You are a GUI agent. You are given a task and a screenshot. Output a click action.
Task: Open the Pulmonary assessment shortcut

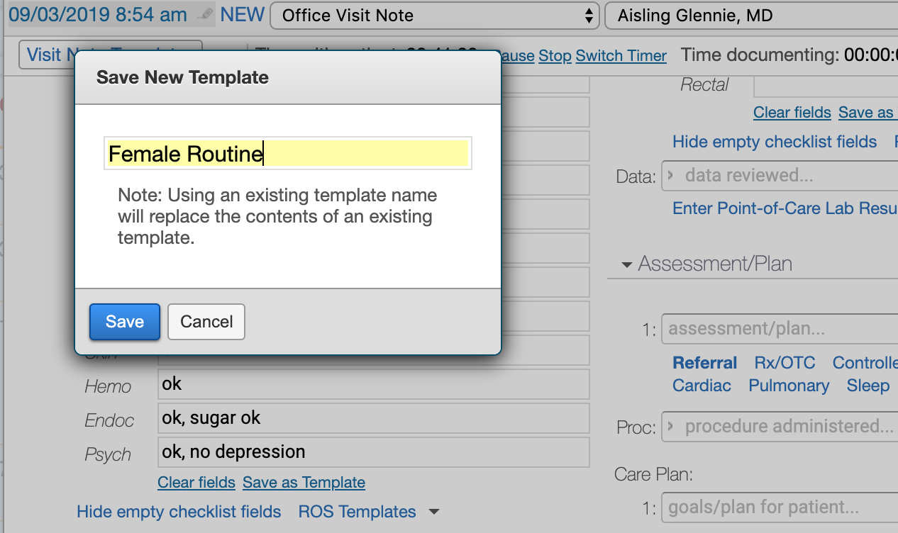click(789, 386)
